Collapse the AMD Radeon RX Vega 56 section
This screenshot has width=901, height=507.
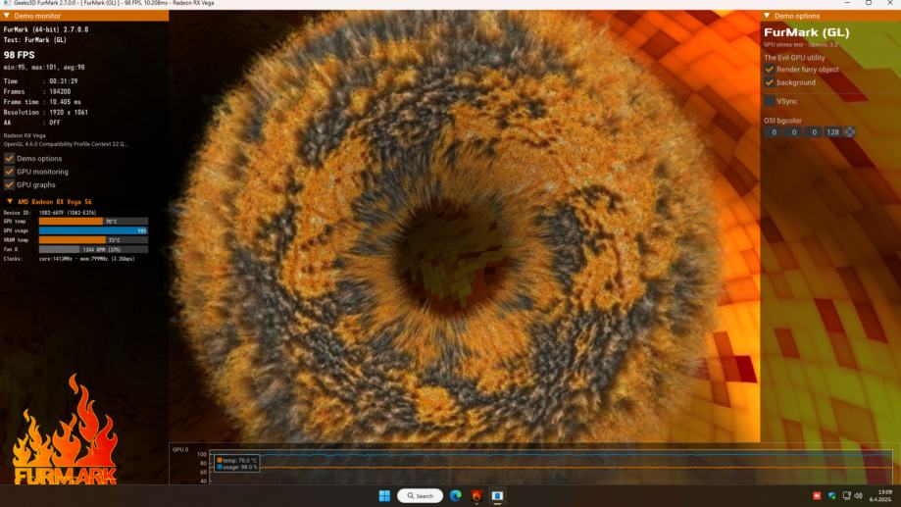(x=10, y=202)
